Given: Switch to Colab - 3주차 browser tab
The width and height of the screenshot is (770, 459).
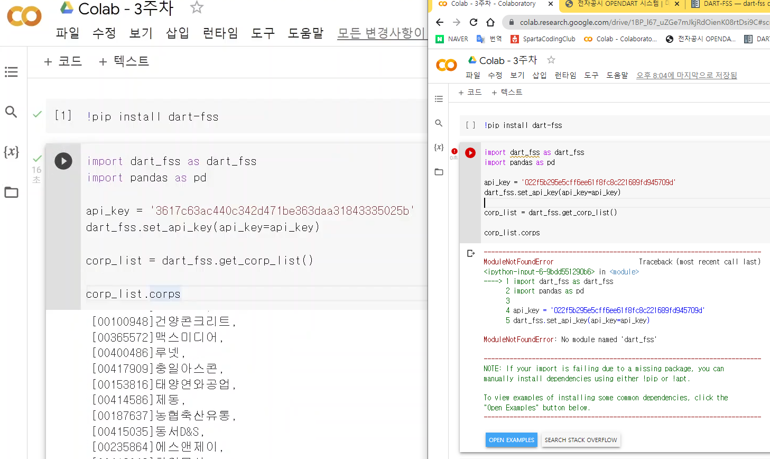Looking at the screenshot, I should 493,4.
